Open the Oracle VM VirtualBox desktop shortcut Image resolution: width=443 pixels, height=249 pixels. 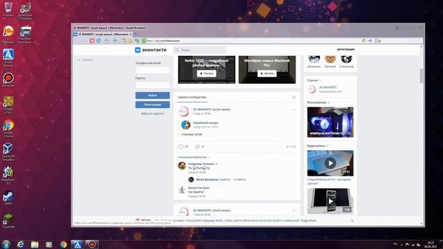(x=8, y=152)
